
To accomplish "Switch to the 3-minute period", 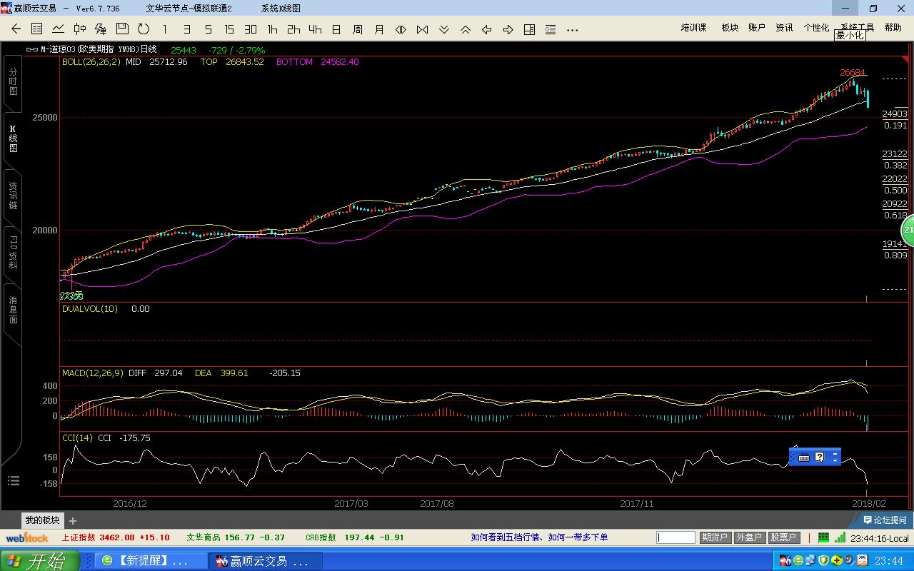I will point(186,29).
